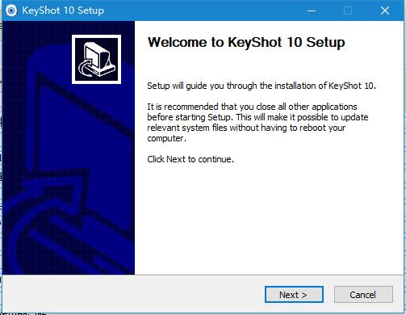This screenshot has height=315, width=406.
Task: Minimize the KeyShot 10 Setup window
Action: tap(312, 10)
